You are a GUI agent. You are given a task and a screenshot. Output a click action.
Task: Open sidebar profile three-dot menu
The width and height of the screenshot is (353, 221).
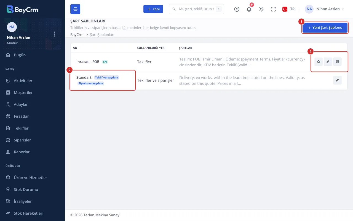point(54,34)
